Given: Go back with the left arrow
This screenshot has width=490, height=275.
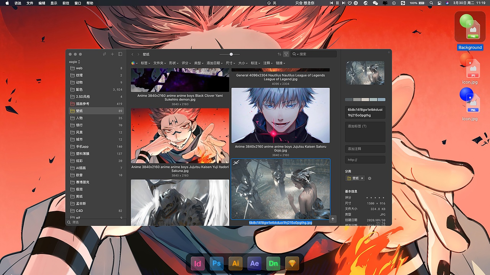Looking at the screenshot, I should click(x=132, y=54).
